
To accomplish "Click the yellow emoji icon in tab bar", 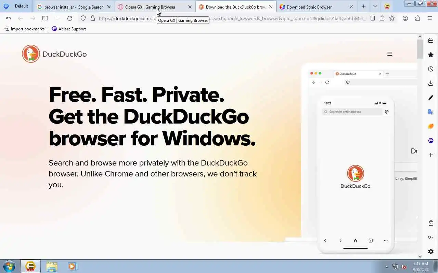I will 387,6.
